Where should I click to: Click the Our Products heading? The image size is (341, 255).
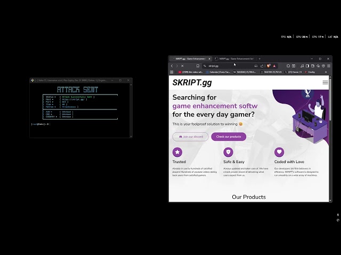[x=249, y=197]
